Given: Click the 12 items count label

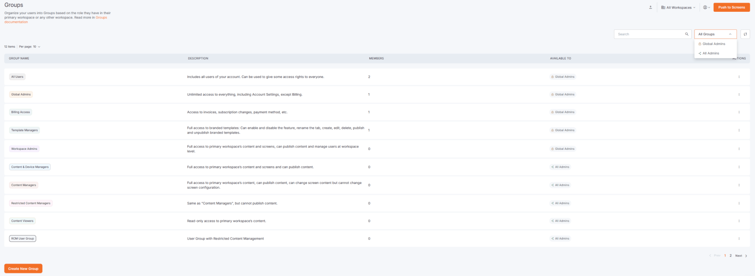Looking at the screenshot, I should [x=9, y=46].
